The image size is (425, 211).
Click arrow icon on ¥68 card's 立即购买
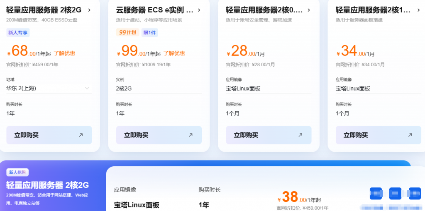coord(81,135)
